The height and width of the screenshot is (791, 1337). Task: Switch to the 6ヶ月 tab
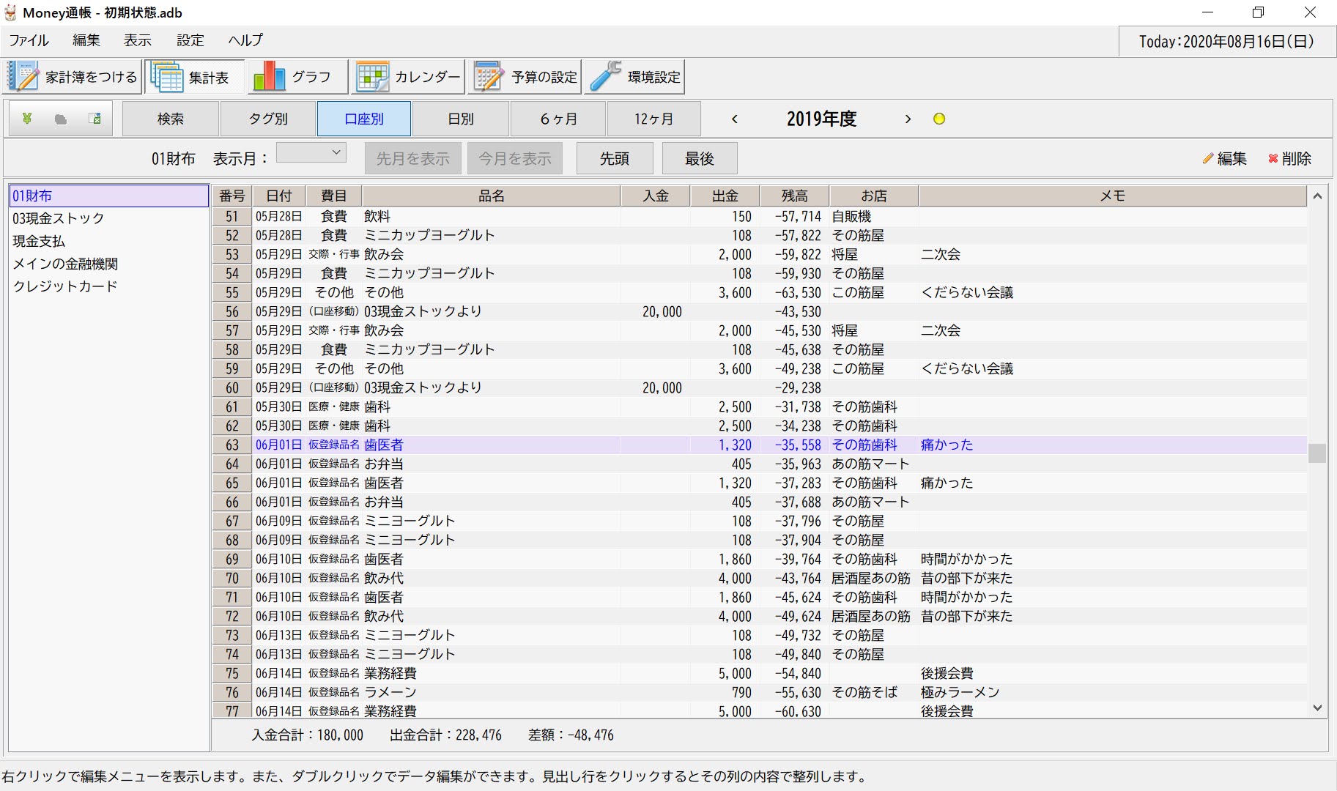558,119
